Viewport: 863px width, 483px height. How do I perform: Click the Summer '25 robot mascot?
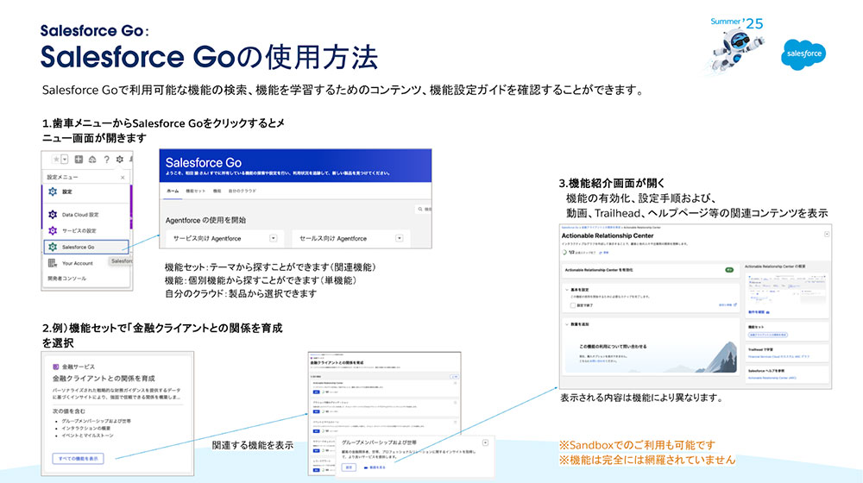pos(738,49)
